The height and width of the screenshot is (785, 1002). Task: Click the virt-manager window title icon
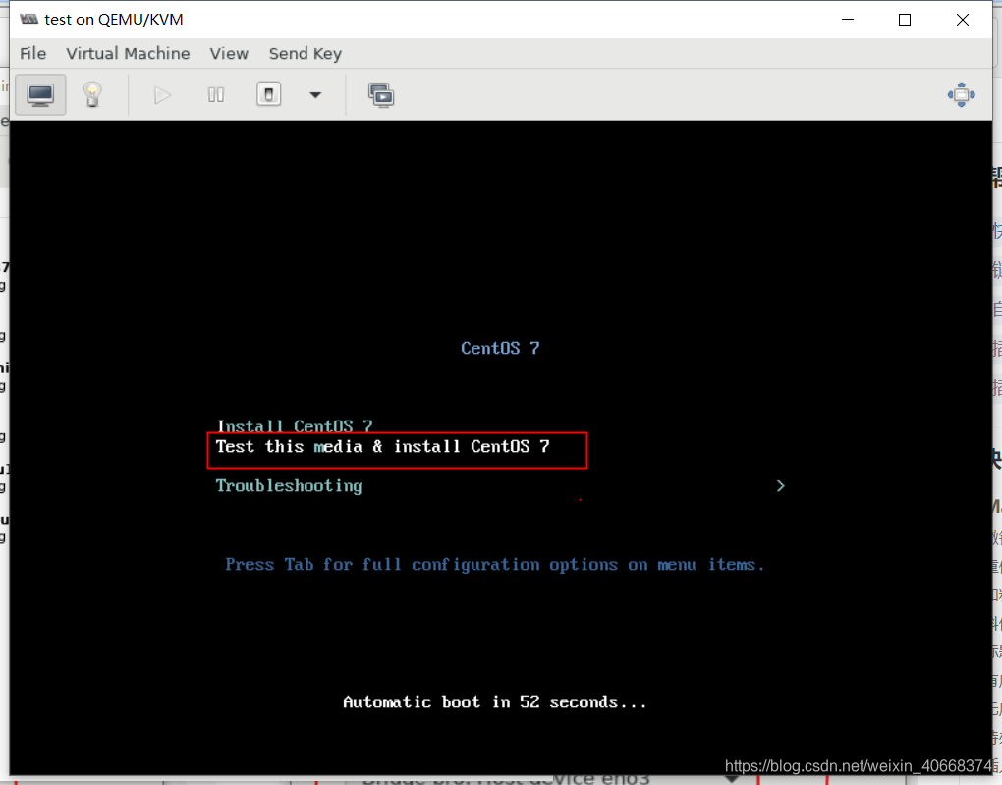[x=28, y=20]
